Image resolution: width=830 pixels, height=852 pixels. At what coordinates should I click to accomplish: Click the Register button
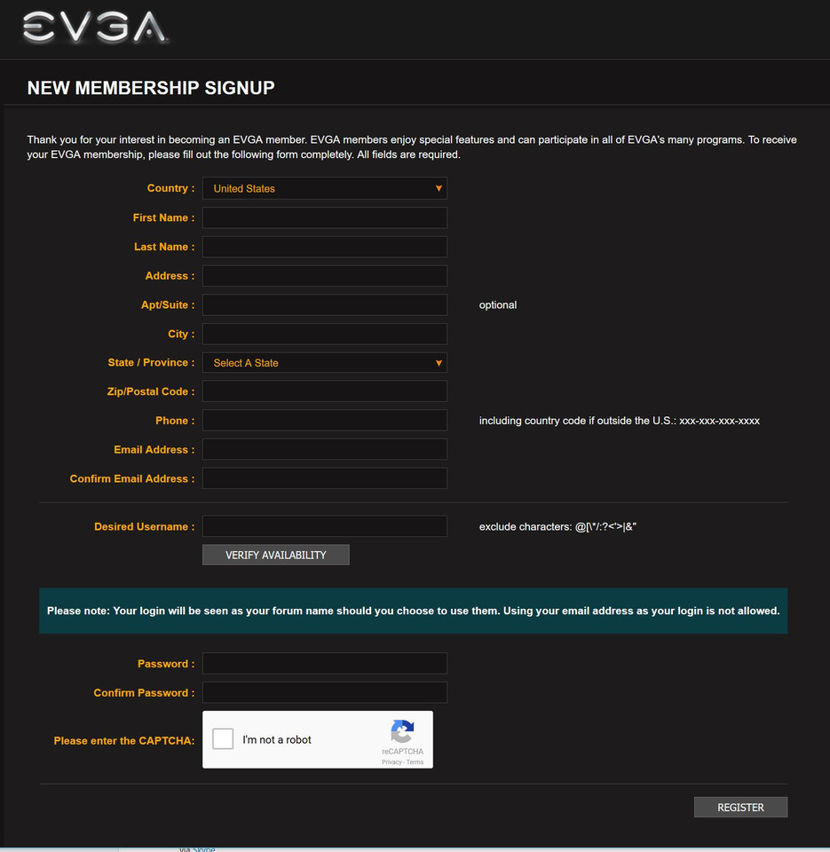(x=740, y=807)
